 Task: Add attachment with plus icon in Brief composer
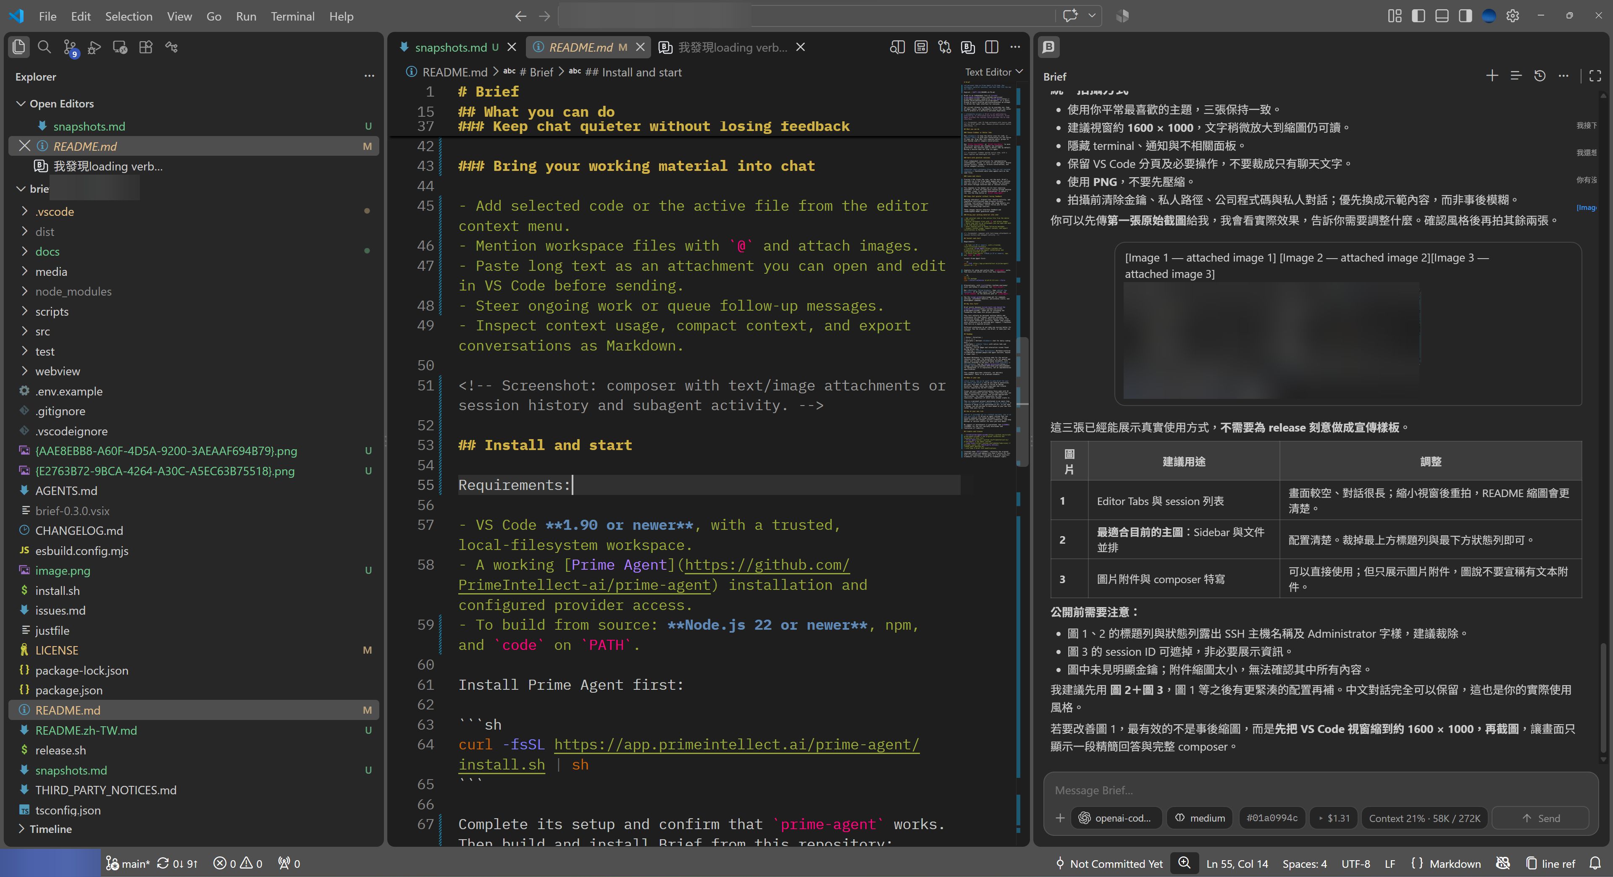tap(1059, 818)
